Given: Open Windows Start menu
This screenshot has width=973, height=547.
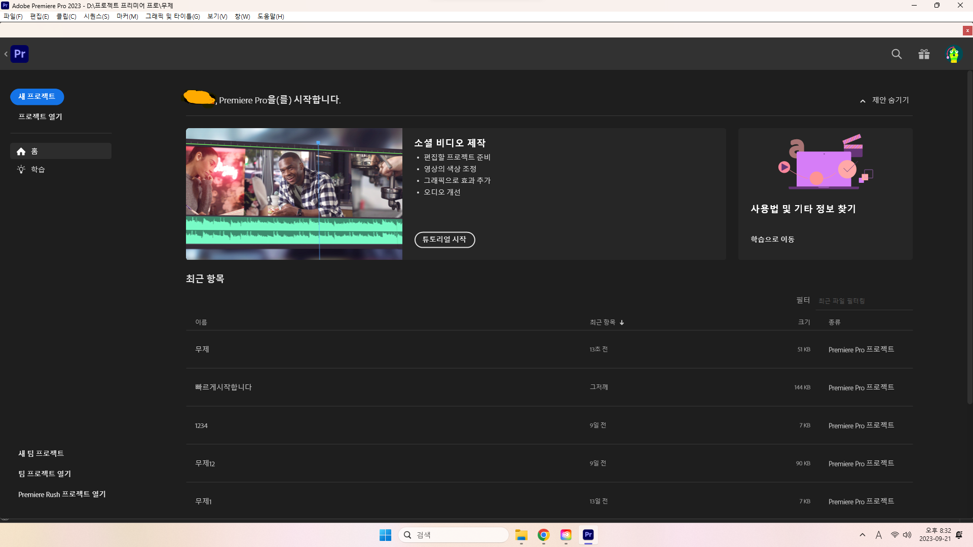Looking at the screenshot, I should click(385, 535).
